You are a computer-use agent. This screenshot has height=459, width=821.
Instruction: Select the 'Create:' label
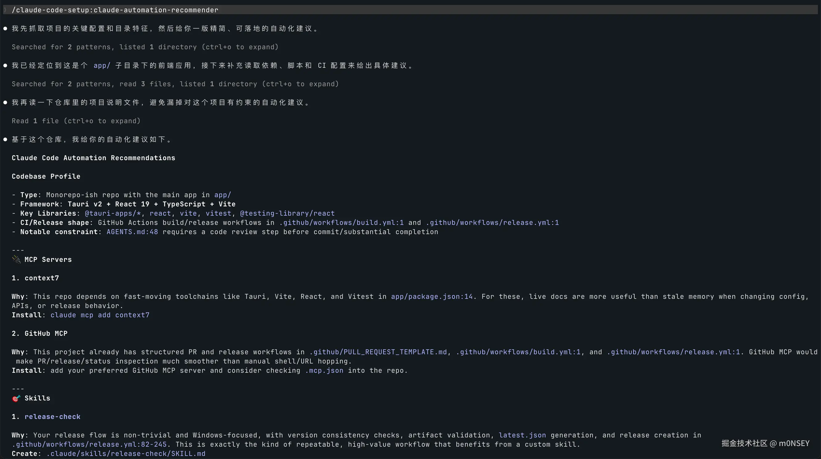[x=27, y=454]
